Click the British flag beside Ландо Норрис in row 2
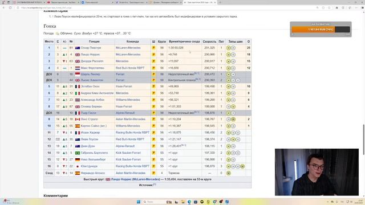Screen dimensions: 365x205 point(78,55)
